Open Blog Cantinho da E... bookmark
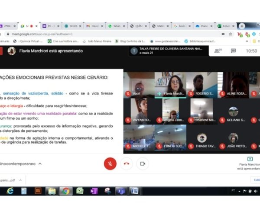Viewport: 260px width, 219px height. [130, 41]
